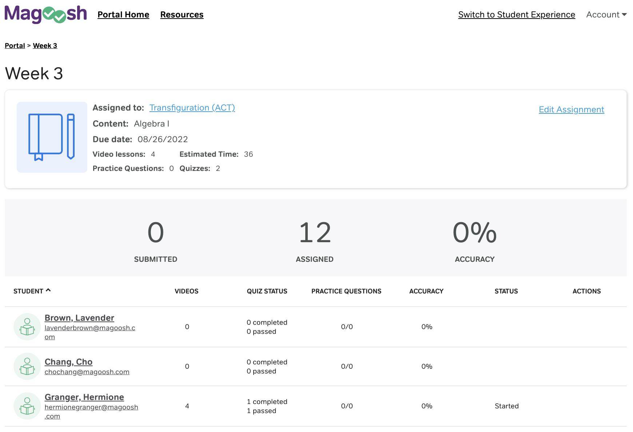Screen dimensions: 633x432
Task: Click the Magoosh logo
Action: [45, 14]
